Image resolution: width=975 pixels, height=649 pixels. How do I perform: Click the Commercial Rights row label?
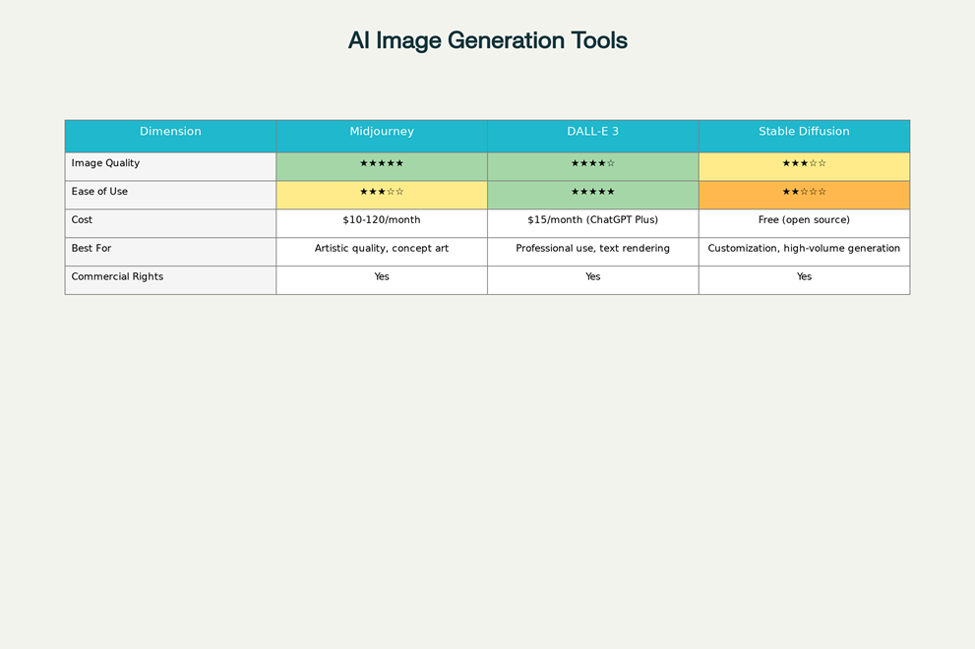tap(117, 277)
